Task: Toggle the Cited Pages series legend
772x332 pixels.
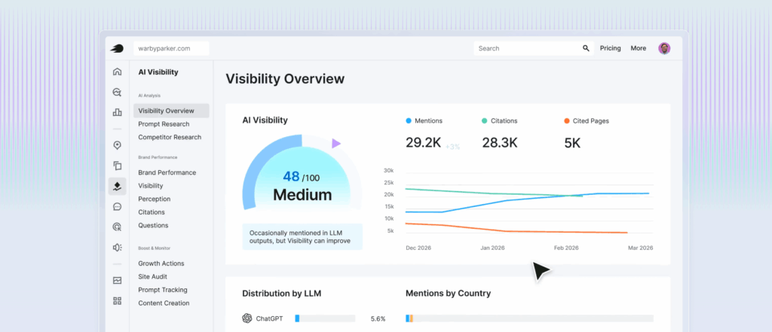Action: [x=587, y=120]
